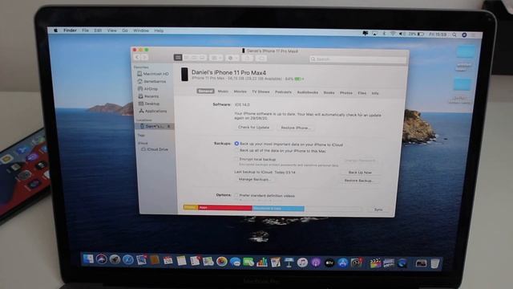Click Manage Backups button
The height and width of the screenshot is (289, 513).
pos(254,180)
